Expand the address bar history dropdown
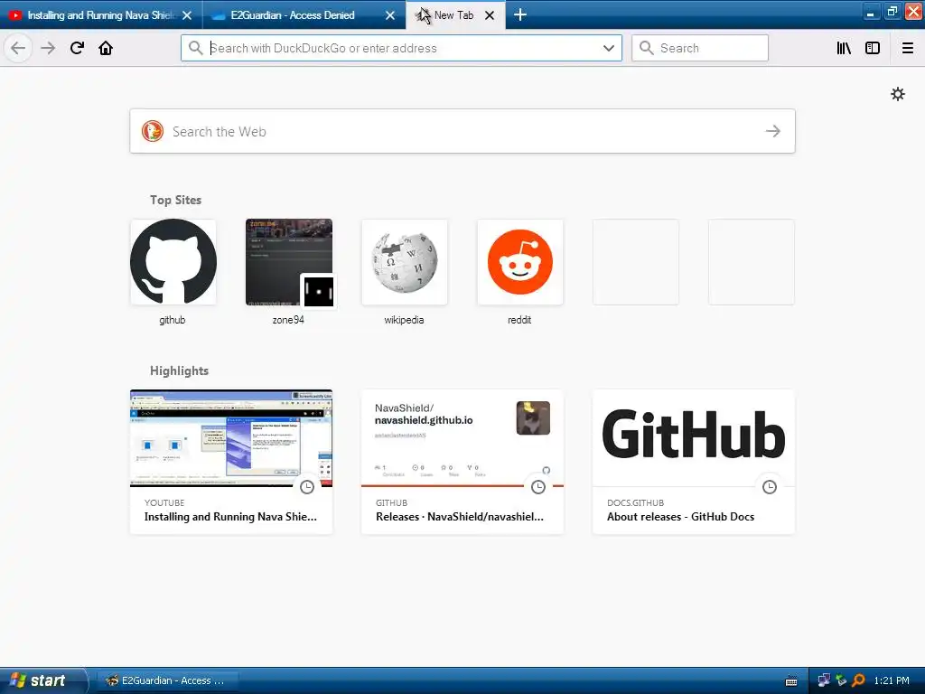The height and width of the screenshot is (694, 925). pos(609,48)
